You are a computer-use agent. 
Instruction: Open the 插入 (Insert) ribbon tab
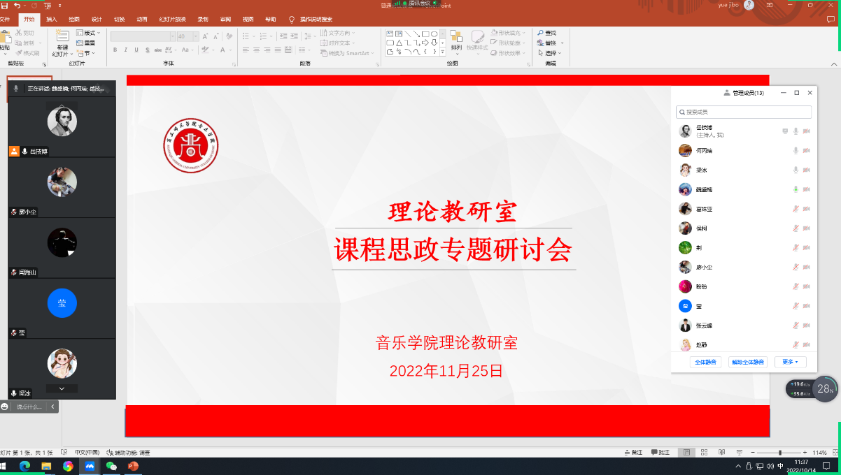click(x=52, y=20)
